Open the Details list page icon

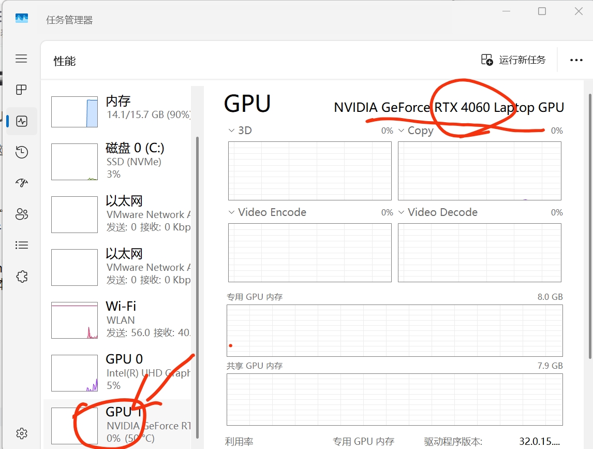[22, 245]
